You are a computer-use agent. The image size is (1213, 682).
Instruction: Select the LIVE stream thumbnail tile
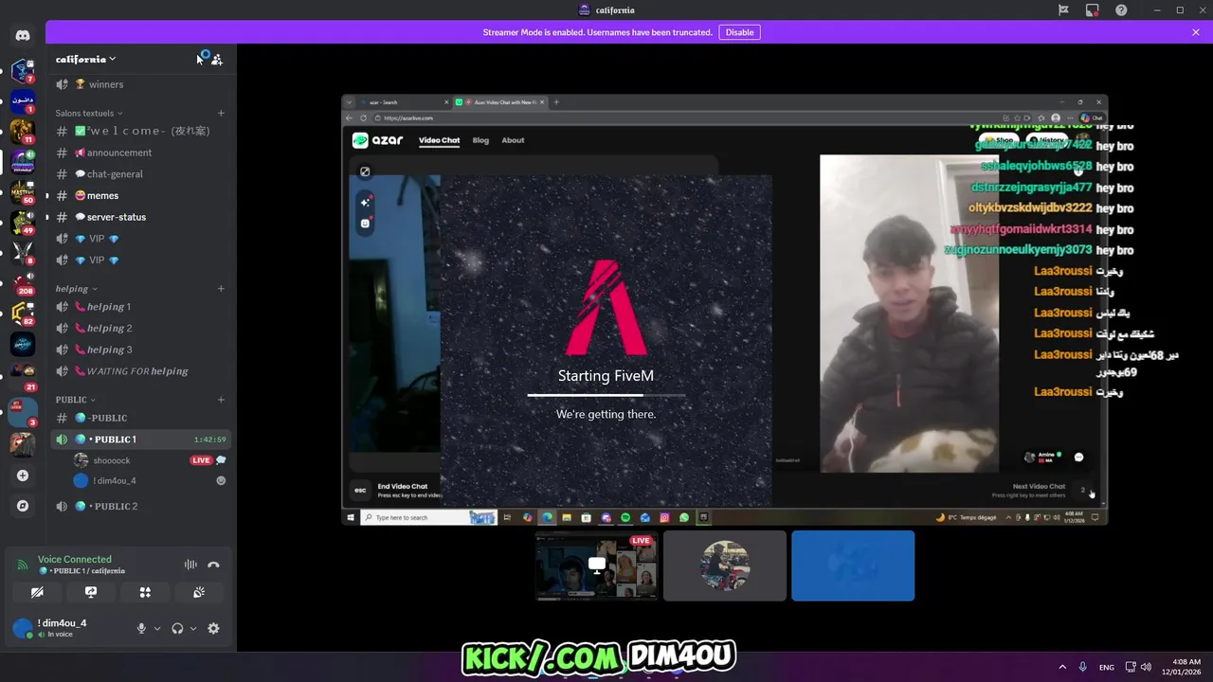pos(597,565)
